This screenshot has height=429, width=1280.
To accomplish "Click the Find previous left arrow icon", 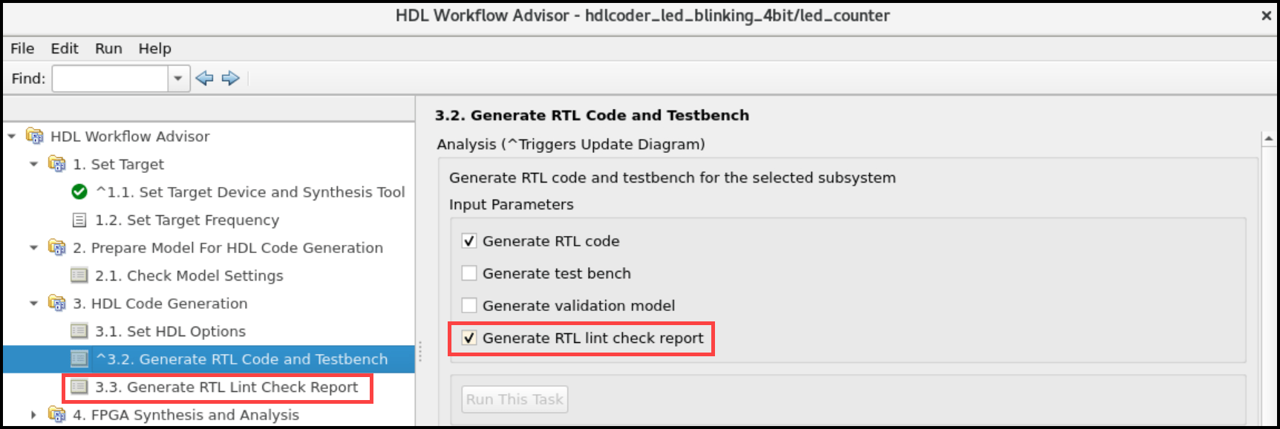I will click(204, 78).
